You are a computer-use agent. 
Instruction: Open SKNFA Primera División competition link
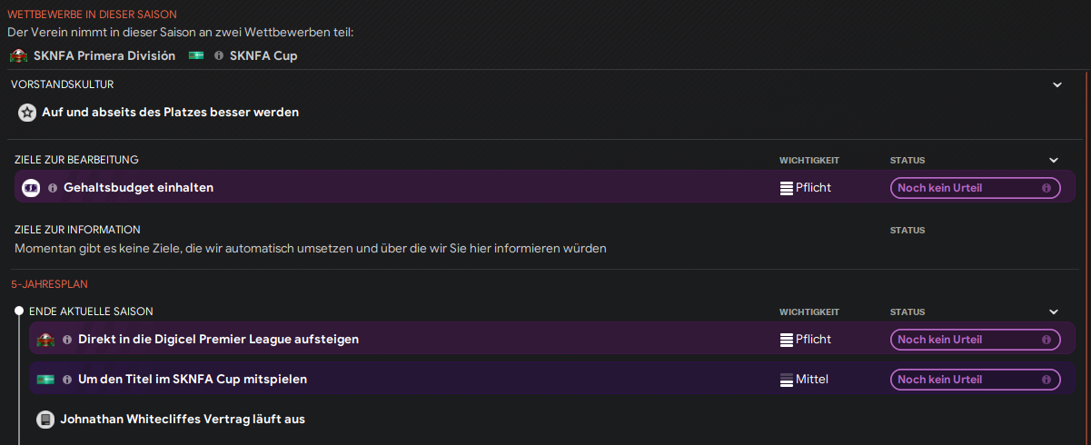[104, 56]
